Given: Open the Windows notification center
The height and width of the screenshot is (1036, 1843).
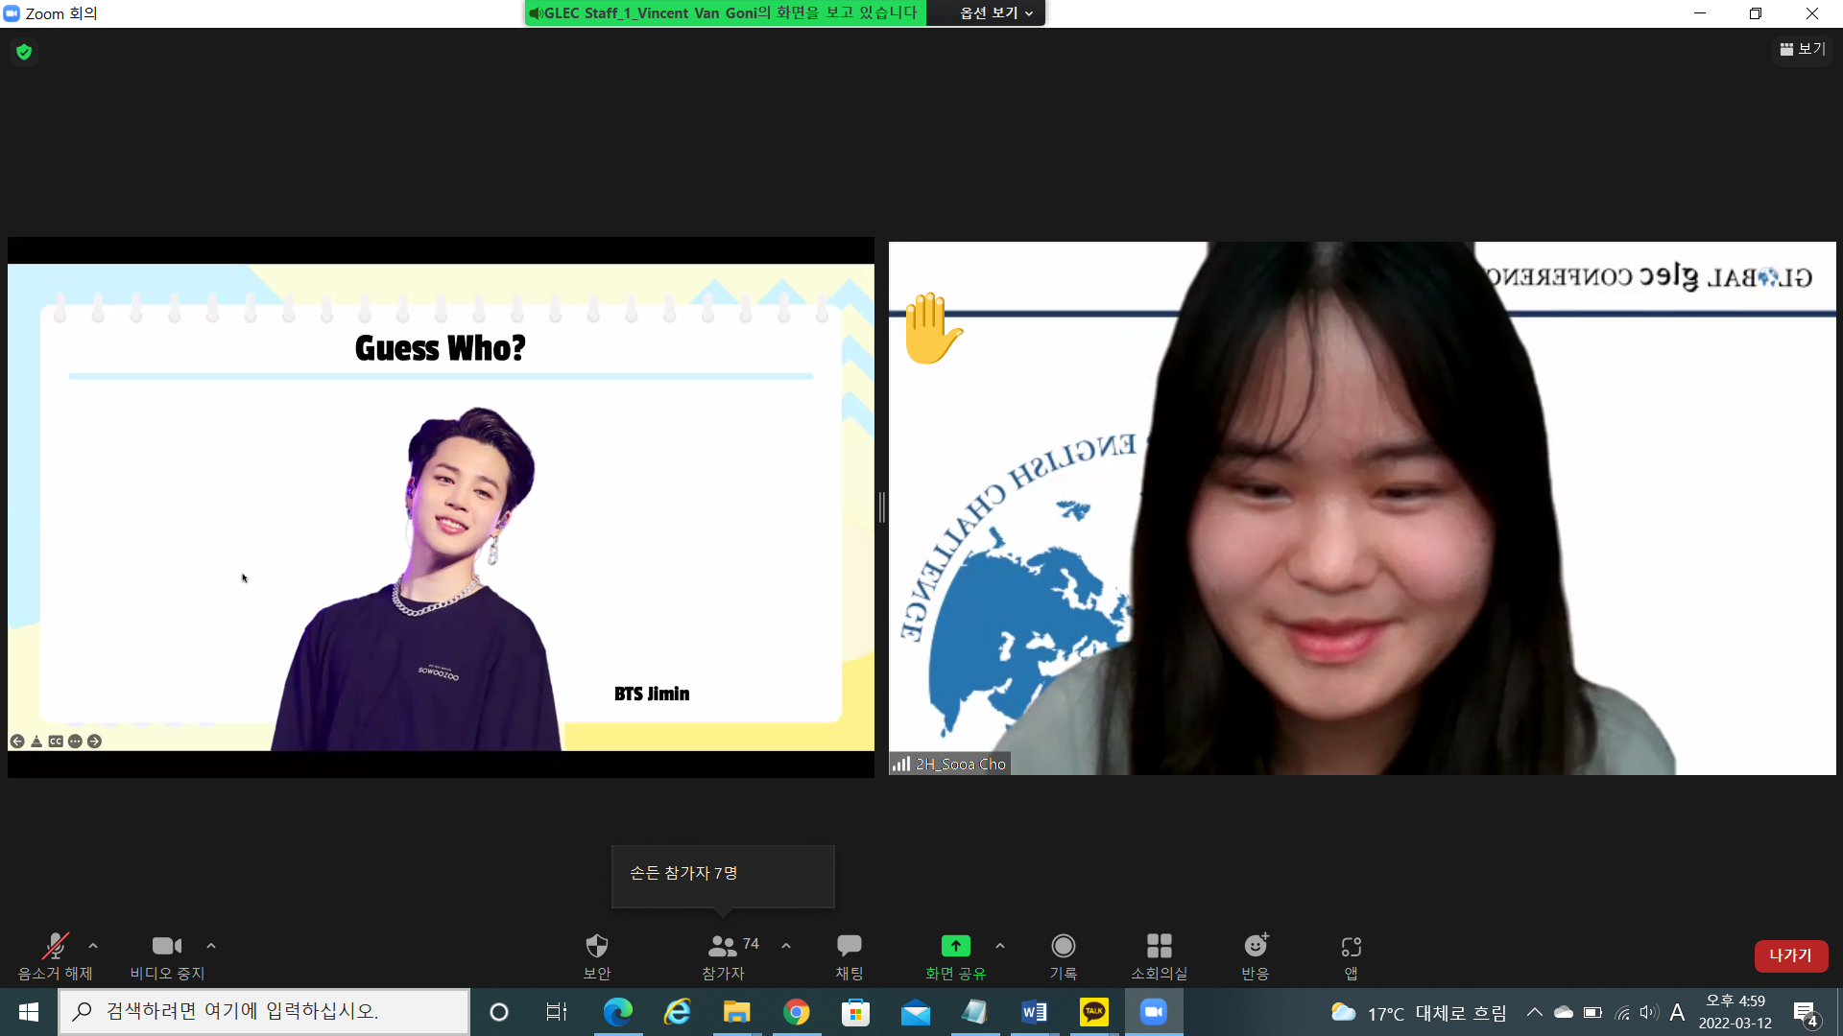Looking at the screenshot, I should (1806, 1013).
